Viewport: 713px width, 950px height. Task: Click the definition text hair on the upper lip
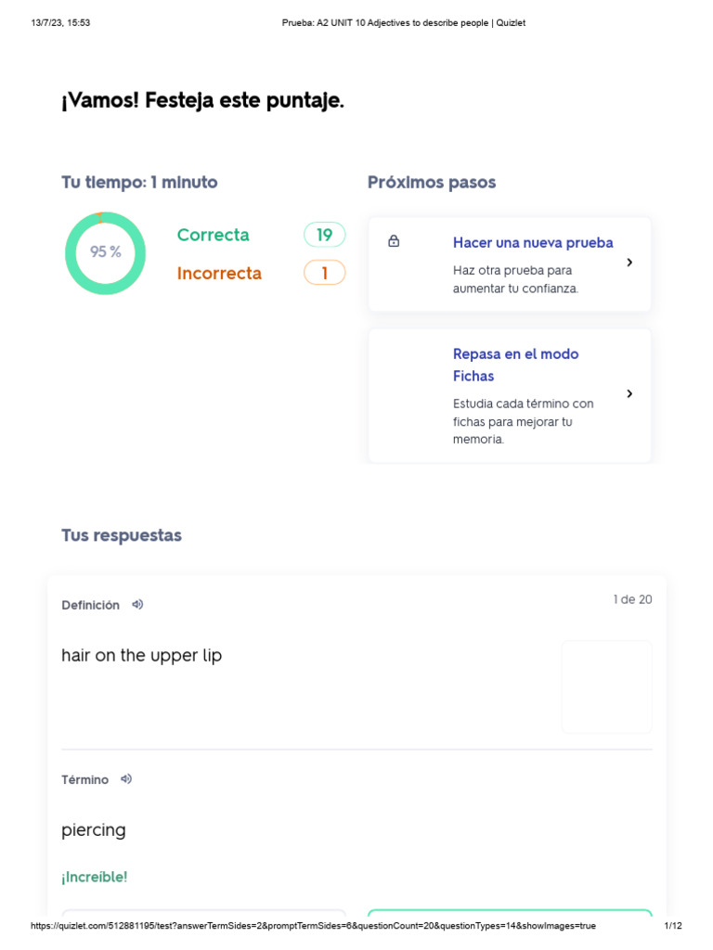click(x=142, y=655)
